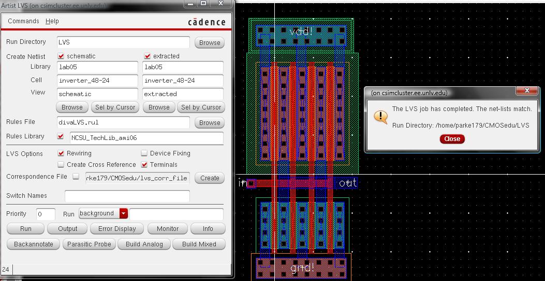Image resolution: width=545 pixels, height=281 pixels.
Task: Open the Commands menu
Action: coord(23,21)
